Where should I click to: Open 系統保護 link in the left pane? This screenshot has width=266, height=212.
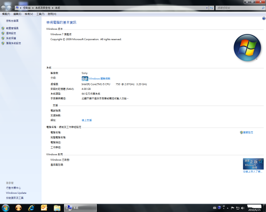11,38
